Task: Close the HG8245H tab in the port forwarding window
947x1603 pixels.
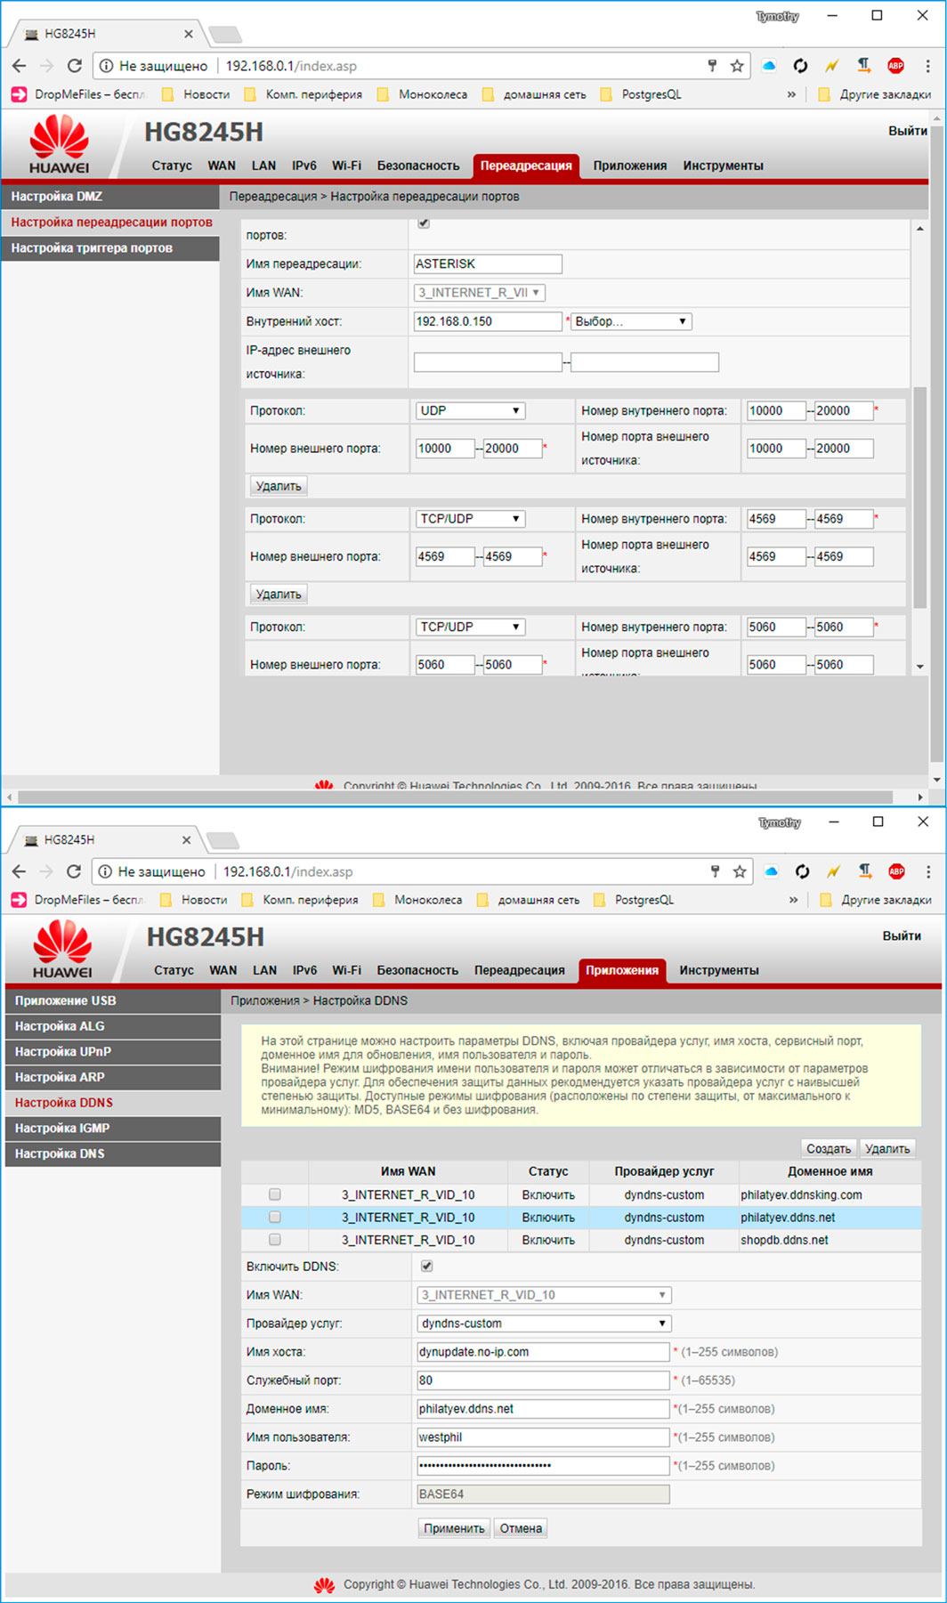Action: (x=188, y=34)
